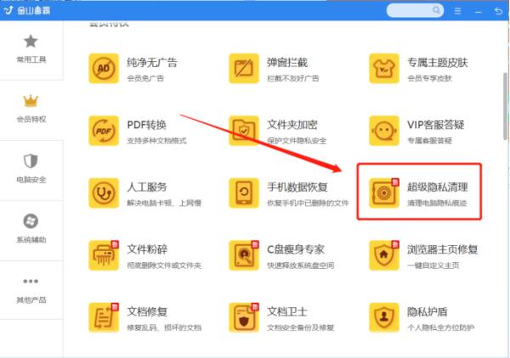
Task: Switch to the 系统辅助 tab label
Action: [x=31, y=240]
